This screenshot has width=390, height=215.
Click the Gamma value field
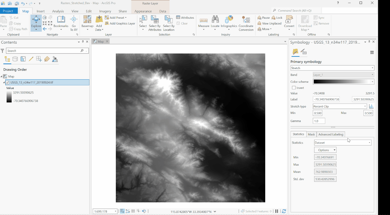pyautogui.click(x=319, y=121)
